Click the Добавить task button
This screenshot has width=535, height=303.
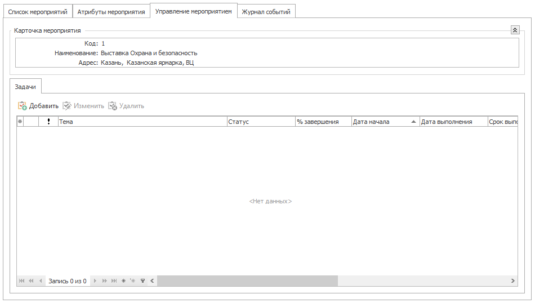(x=38, y=106)
